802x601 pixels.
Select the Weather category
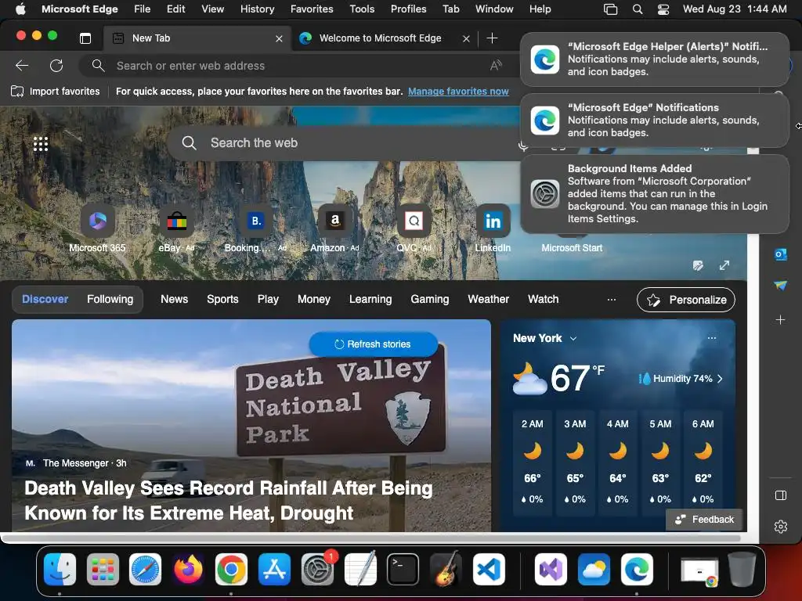(489, 300)
